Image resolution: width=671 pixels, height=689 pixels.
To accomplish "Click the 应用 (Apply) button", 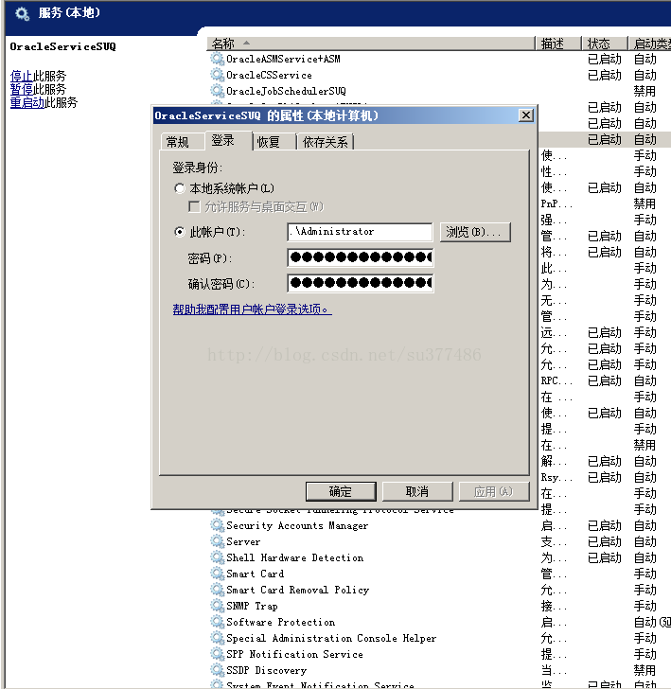I will pyautogui.click(x=493, y=491).
